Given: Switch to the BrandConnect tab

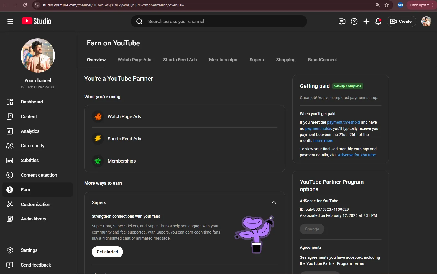Looking at the screenshot, I should pyautogui.click(x=322, y=60).
